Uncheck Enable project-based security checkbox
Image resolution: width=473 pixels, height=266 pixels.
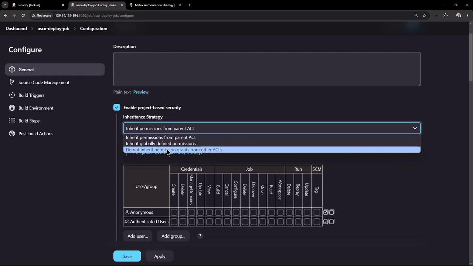pyautogui.click(x=117, y=108)
